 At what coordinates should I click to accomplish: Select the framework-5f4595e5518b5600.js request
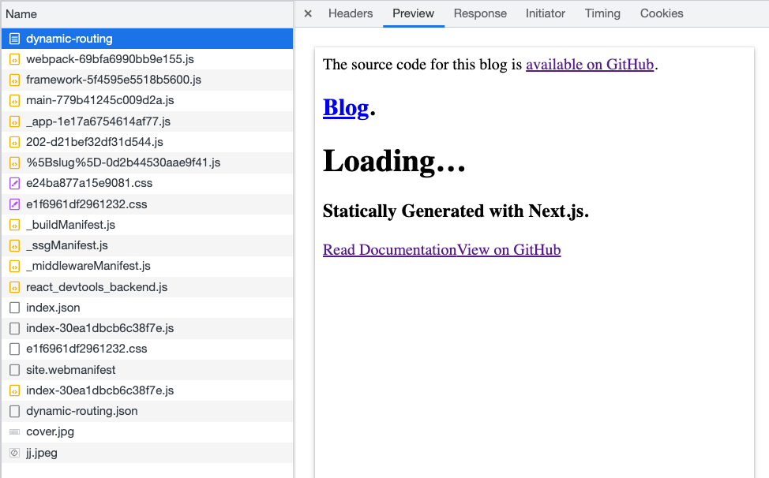114,80
